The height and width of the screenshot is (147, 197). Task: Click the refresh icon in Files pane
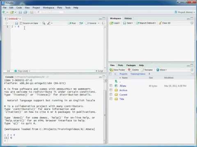192,70
